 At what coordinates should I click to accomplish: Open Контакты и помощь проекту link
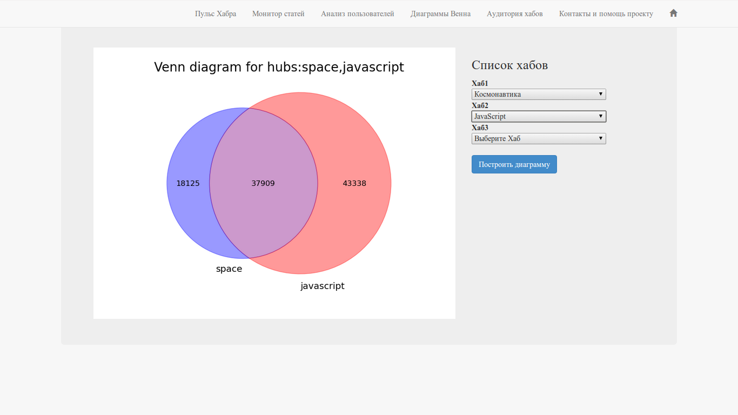click(x=606, y=14)
